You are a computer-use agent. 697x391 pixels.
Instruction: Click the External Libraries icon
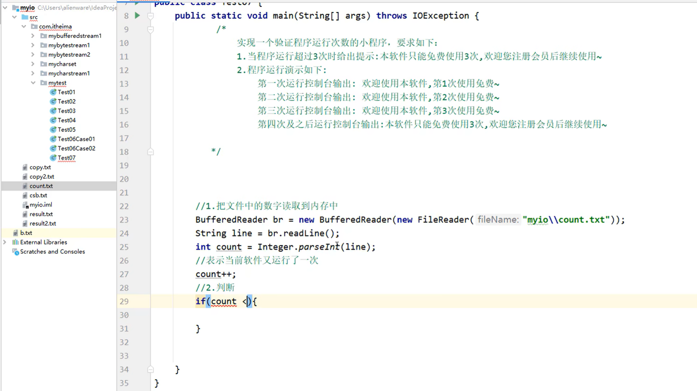(15, 242)
